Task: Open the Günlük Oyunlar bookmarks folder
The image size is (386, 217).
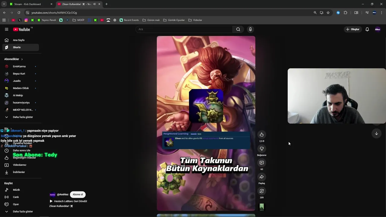Action: pyautogui.click(x=174, y=20)
